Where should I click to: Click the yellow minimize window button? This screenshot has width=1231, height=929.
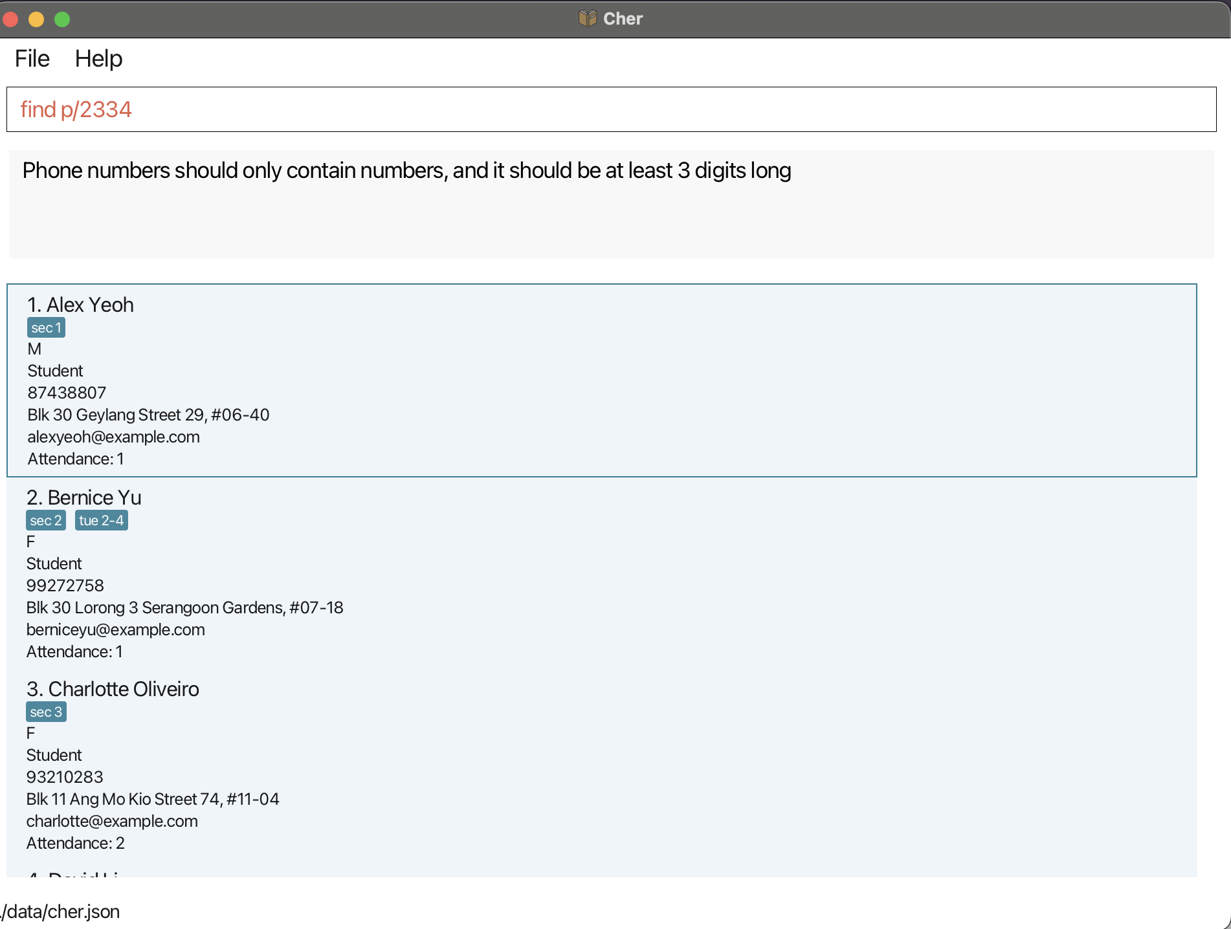(x=36, y=19)
